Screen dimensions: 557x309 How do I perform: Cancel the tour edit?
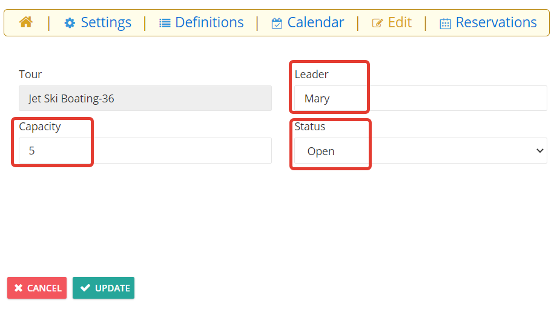click(x=37, y=288)
